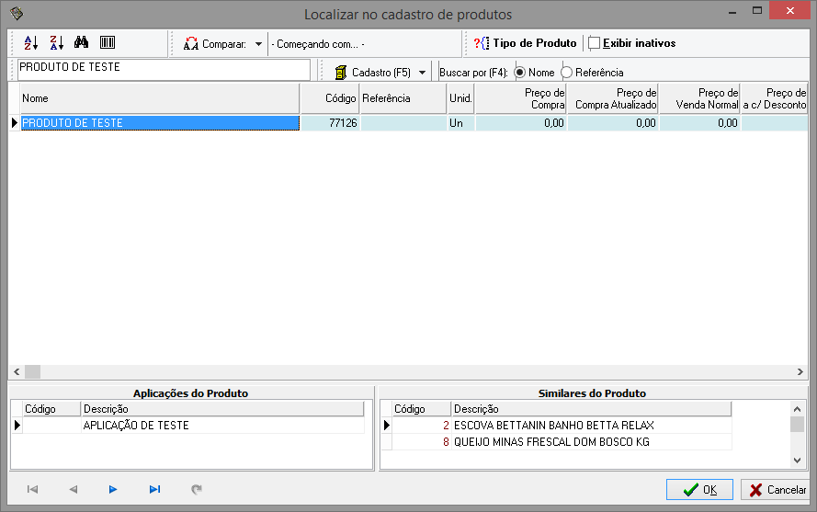Enable Exibir inativos checkbox
Image resolution: width=817 pixels, height=512 pixels.
594,43
